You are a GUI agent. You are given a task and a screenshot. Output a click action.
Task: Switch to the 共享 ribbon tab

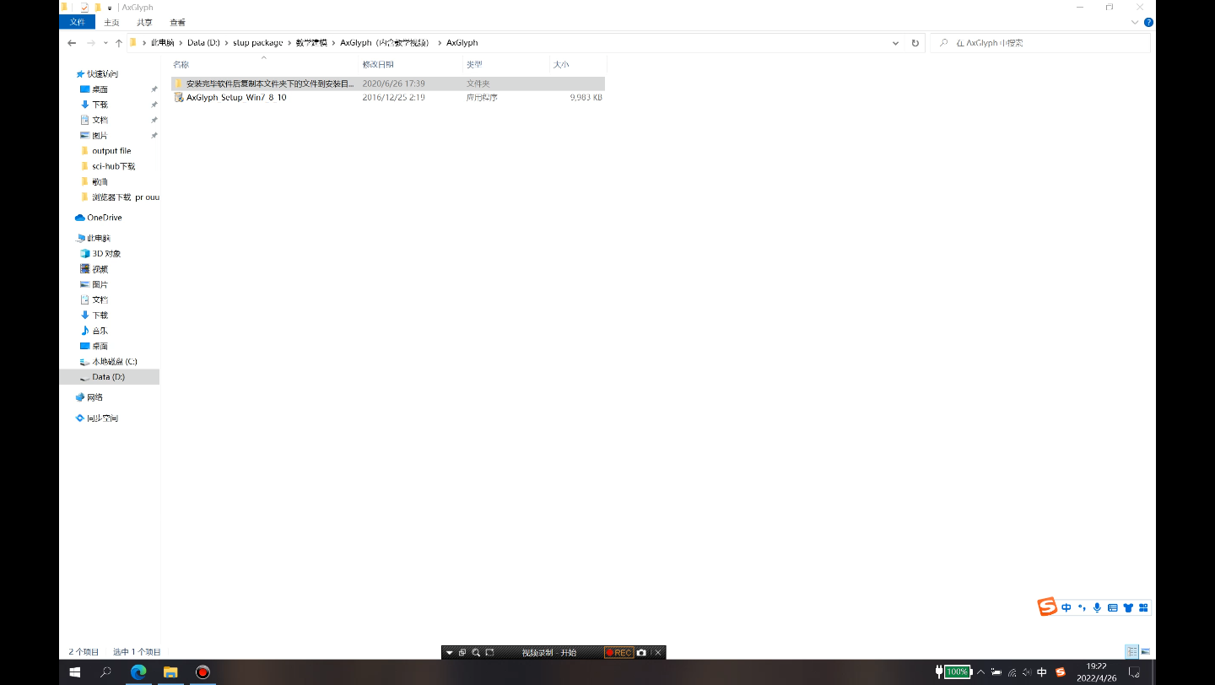145,22
